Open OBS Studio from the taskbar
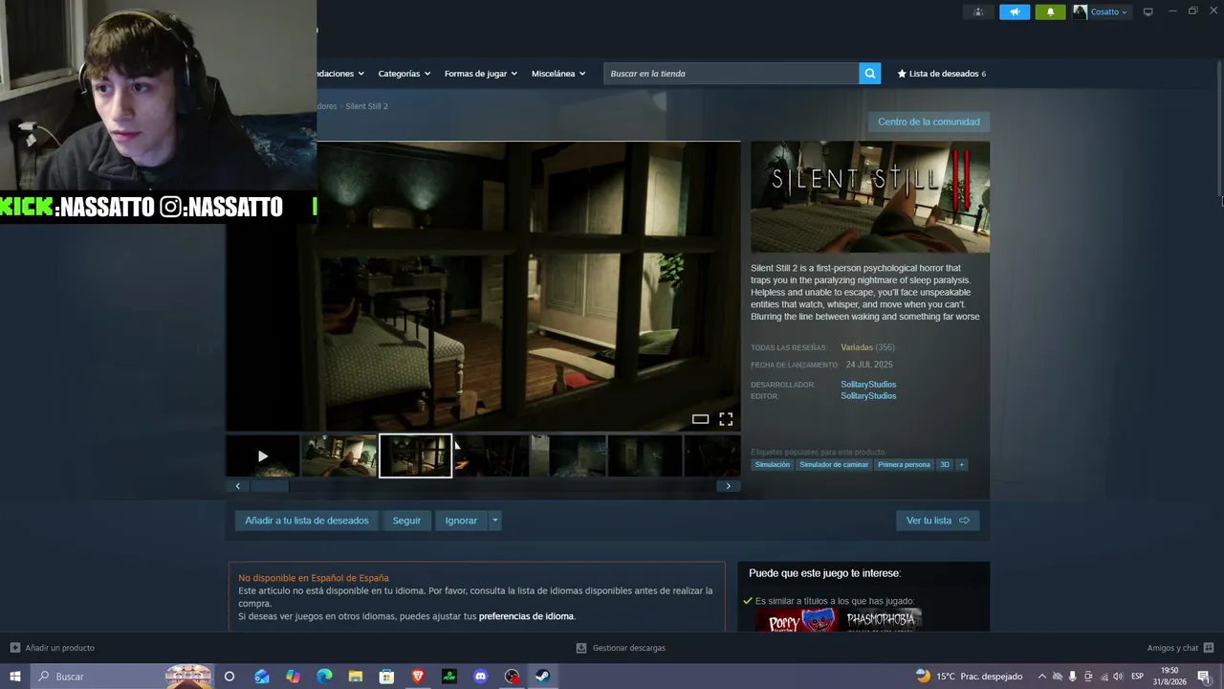This screenshot has width=1224, height=689. click(x=512, y=677)
